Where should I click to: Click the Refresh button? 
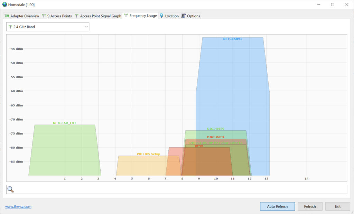[310, 206]
